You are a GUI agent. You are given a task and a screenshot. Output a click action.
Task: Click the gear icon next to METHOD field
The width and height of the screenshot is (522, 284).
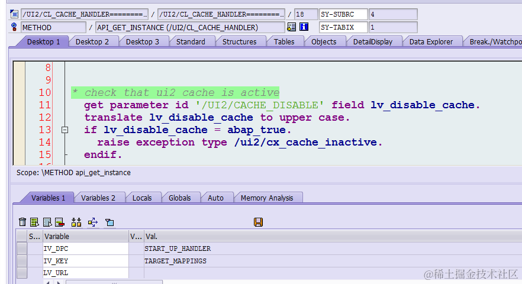click(14, 27)
